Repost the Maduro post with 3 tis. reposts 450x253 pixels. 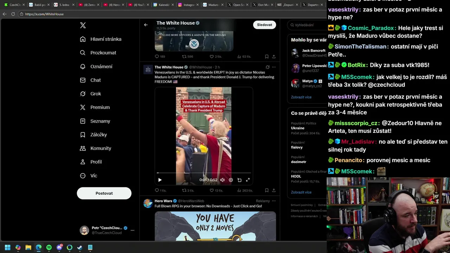point(188,190)
